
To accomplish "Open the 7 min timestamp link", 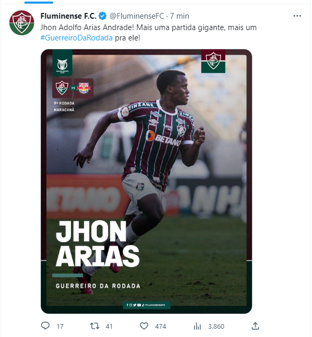I will [x=180, y=16].
